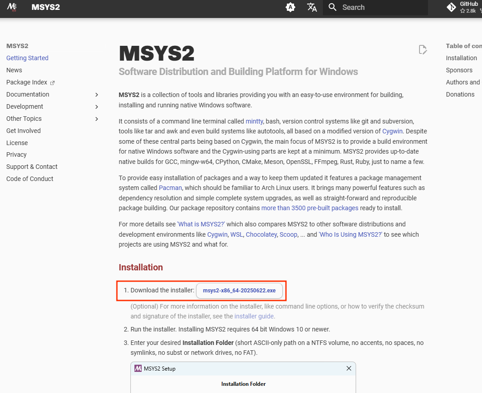Open Code of Conduct page

point(30,179)
